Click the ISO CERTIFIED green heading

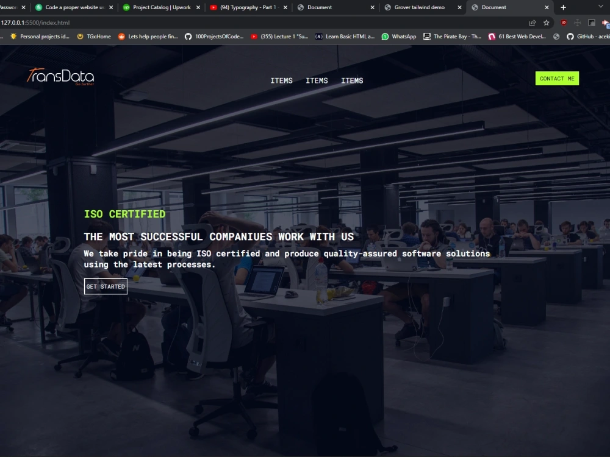tap(124, 214)
